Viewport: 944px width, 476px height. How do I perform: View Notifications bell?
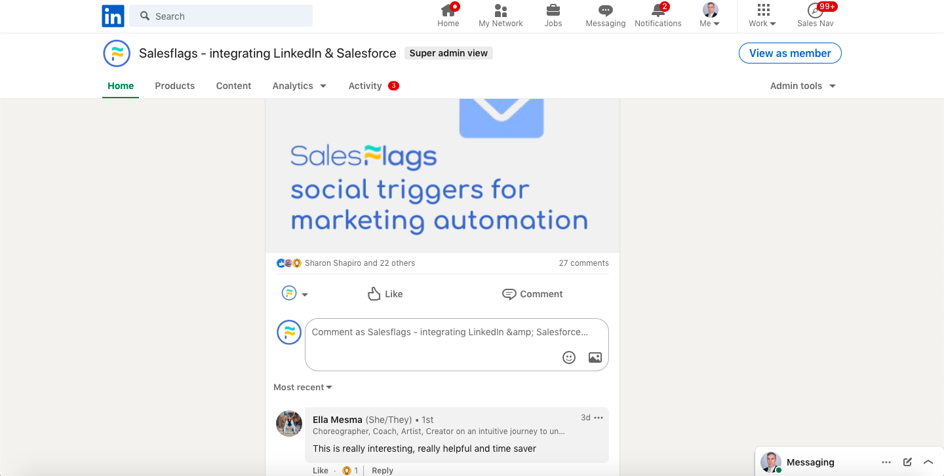pos(658,16)
